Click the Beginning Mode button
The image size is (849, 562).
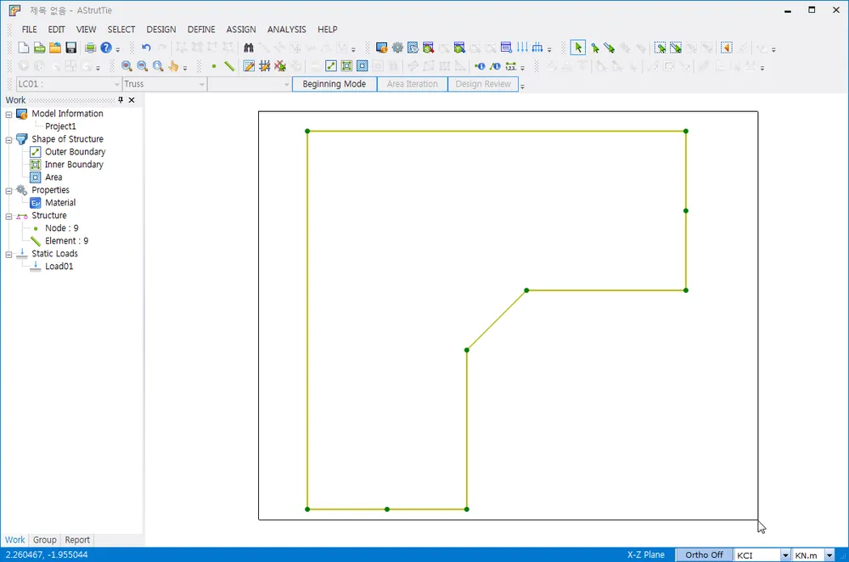334,84
